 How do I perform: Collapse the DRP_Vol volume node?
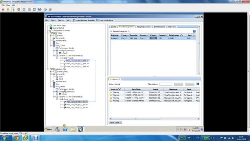57,58
